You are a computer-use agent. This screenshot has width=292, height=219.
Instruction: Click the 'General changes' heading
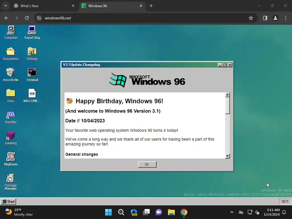(x=82, y=154)
